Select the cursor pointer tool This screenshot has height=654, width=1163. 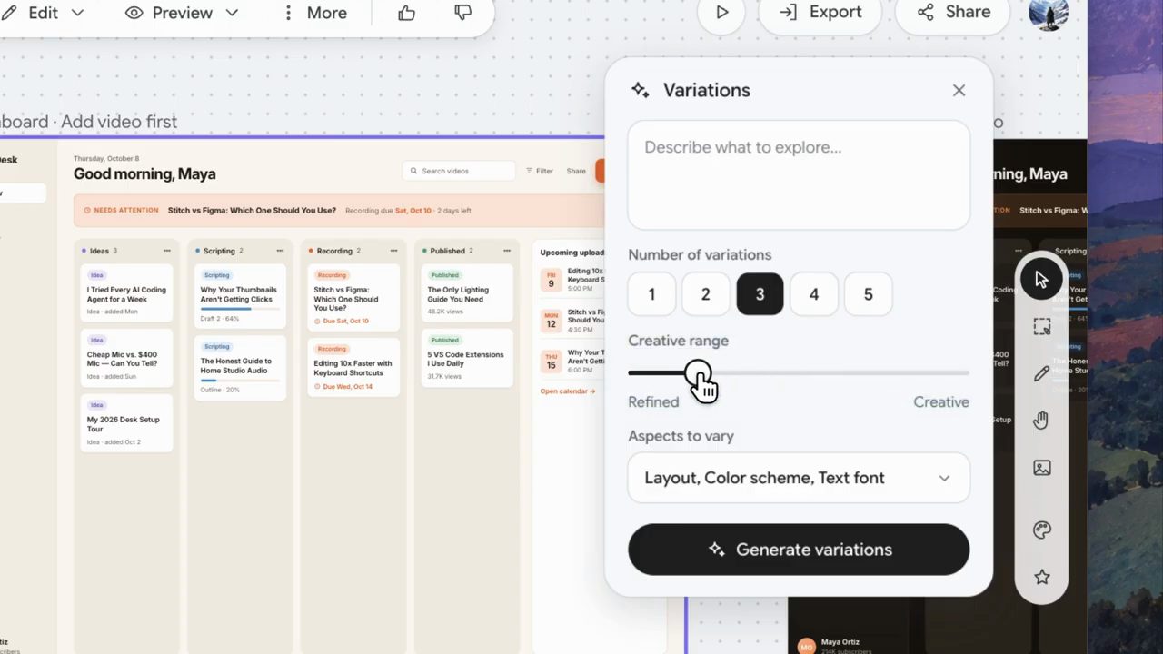click(x=1041, y=279)
